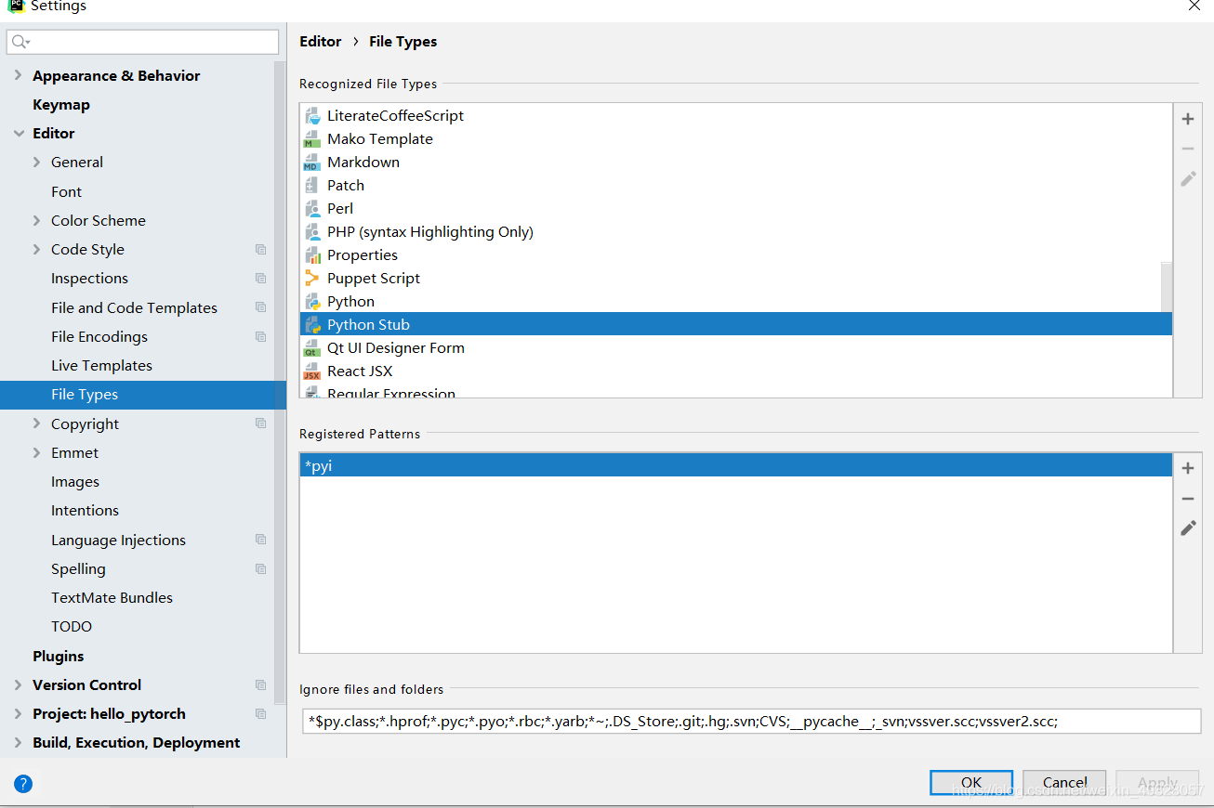Click the project-level icon beside Version Control

261,685
